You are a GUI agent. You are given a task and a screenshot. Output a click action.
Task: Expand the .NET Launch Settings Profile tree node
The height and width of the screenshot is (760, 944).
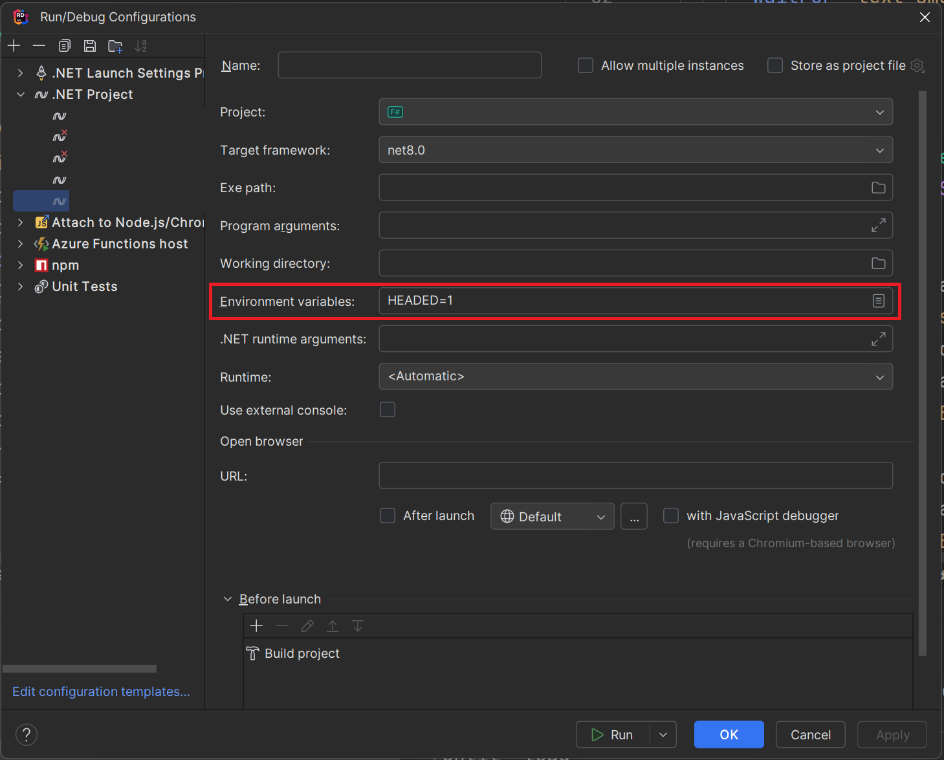[x=21, y=73]
